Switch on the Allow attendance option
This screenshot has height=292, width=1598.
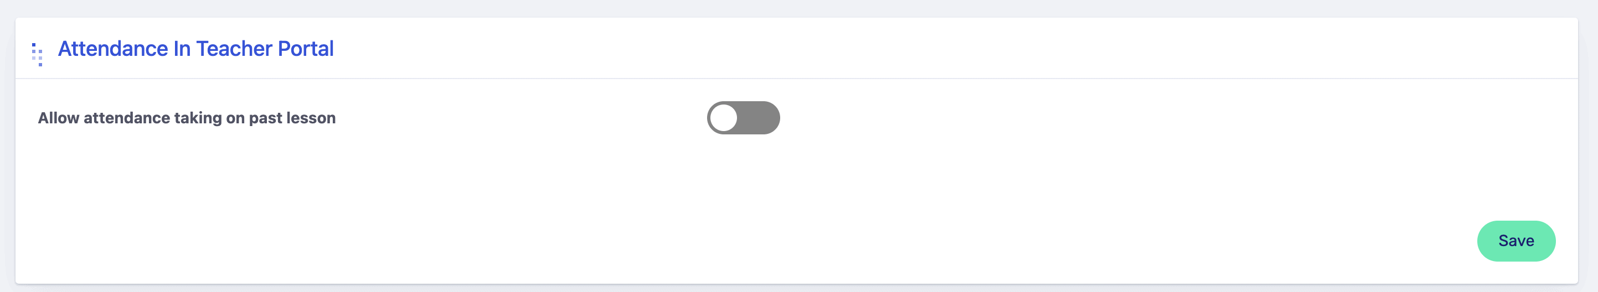[743, 118]
